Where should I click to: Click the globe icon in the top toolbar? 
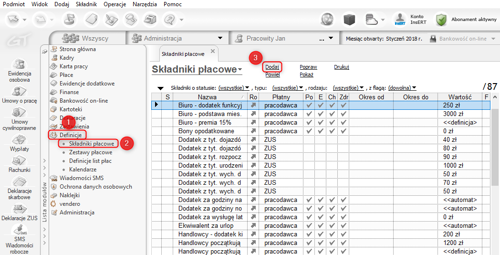tap(327, 20)
